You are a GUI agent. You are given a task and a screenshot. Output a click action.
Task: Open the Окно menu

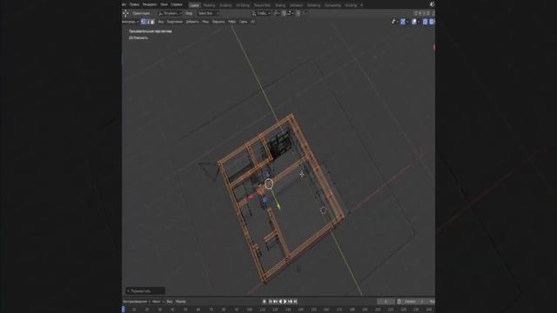[164, 4]
